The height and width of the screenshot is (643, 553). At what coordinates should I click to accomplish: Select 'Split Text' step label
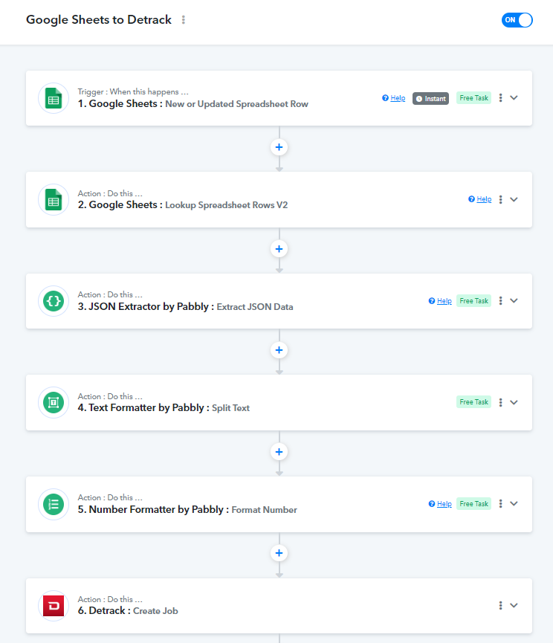click(x=231, y=408)
